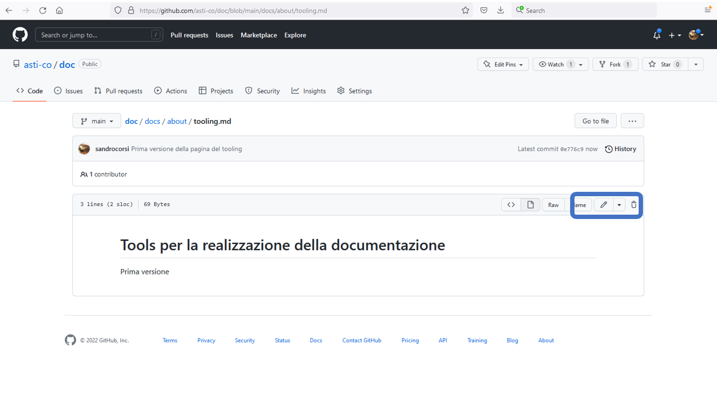Click the GitHub logo in the header

coord(20,35)
